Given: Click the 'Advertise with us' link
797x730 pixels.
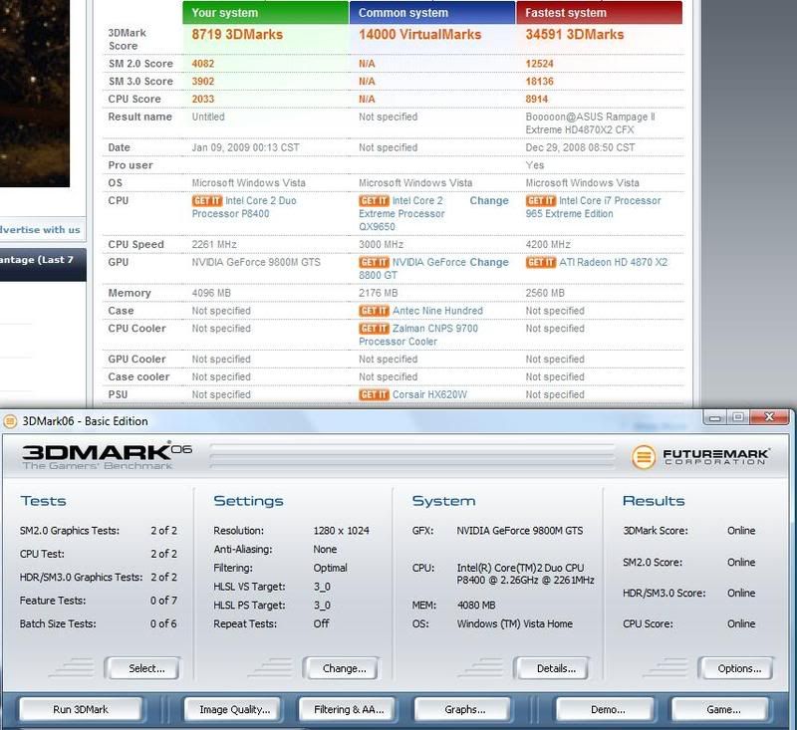Looking at the screenshot, I should tap(40, 230).
